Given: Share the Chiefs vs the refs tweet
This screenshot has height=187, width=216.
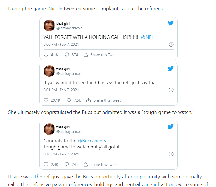Looking at the screenshot, I should (x=104, y=100).
